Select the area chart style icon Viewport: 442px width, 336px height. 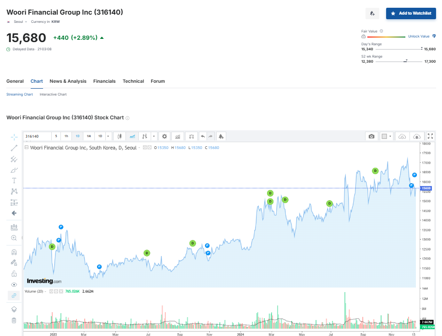pyautogui.click(x=132, y=137)
